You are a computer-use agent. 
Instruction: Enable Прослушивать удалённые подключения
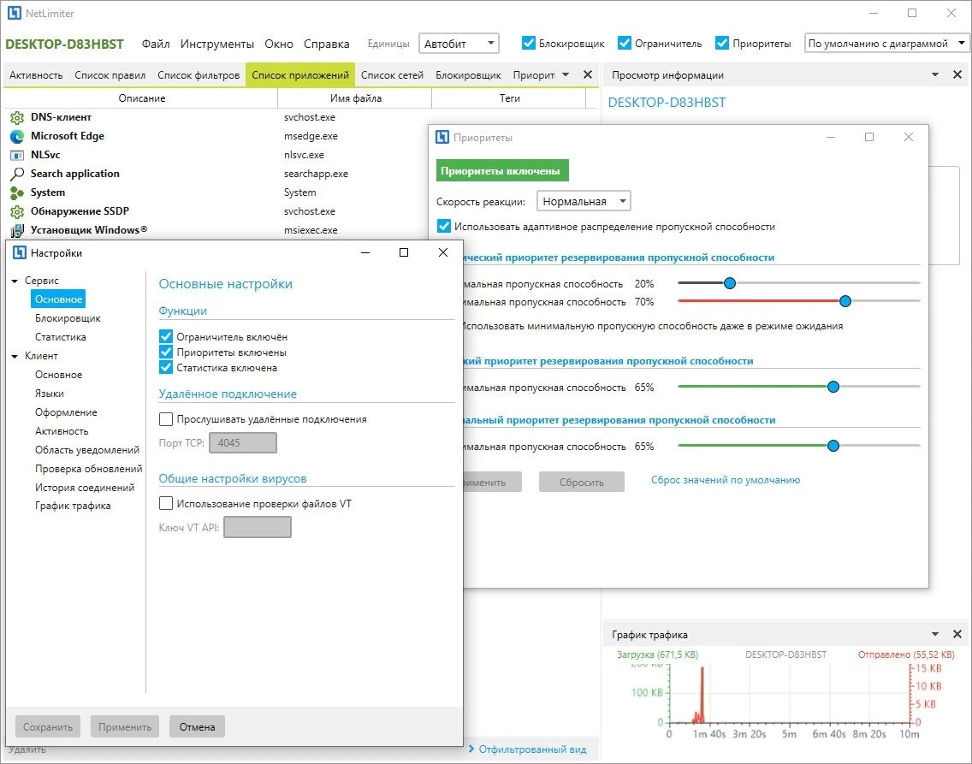(x=165, y=419)
